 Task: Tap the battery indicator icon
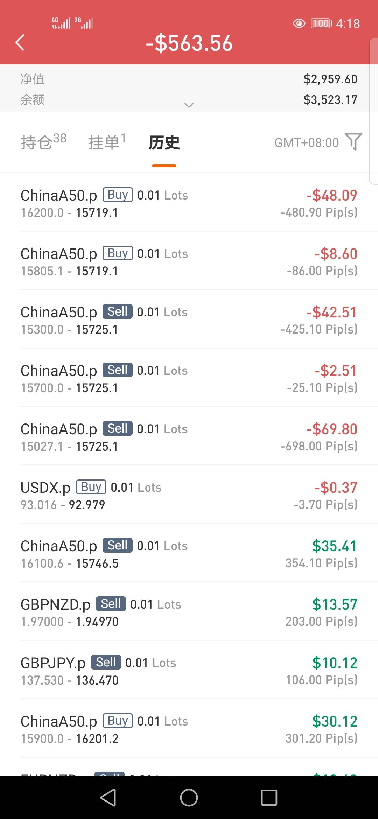(x=321, y=23)
